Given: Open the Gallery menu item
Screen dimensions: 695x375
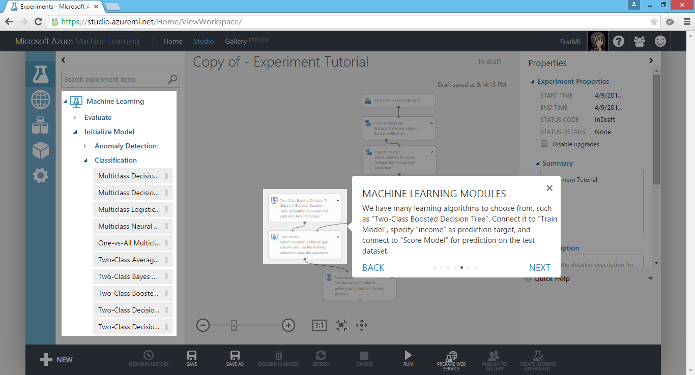Looking at the screenshot, I should click(236, 41).
